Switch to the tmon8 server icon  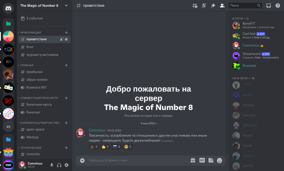click(x=8, y=36)
